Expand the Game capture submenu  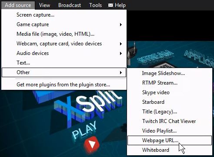[x=64, y=24]
